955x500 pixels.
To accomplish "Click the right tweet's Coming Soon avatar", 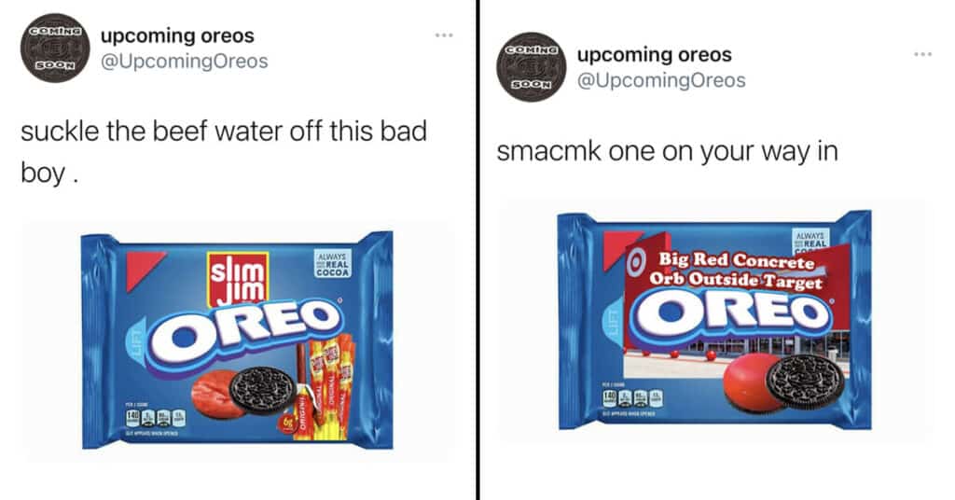I will click(531, 67).
